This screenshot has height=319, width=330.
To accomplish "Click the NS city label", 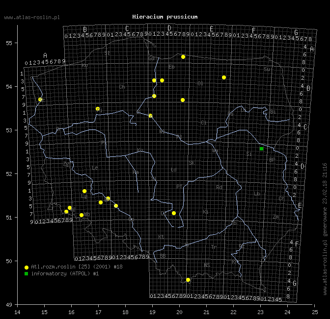I will [x=207, y=265].
